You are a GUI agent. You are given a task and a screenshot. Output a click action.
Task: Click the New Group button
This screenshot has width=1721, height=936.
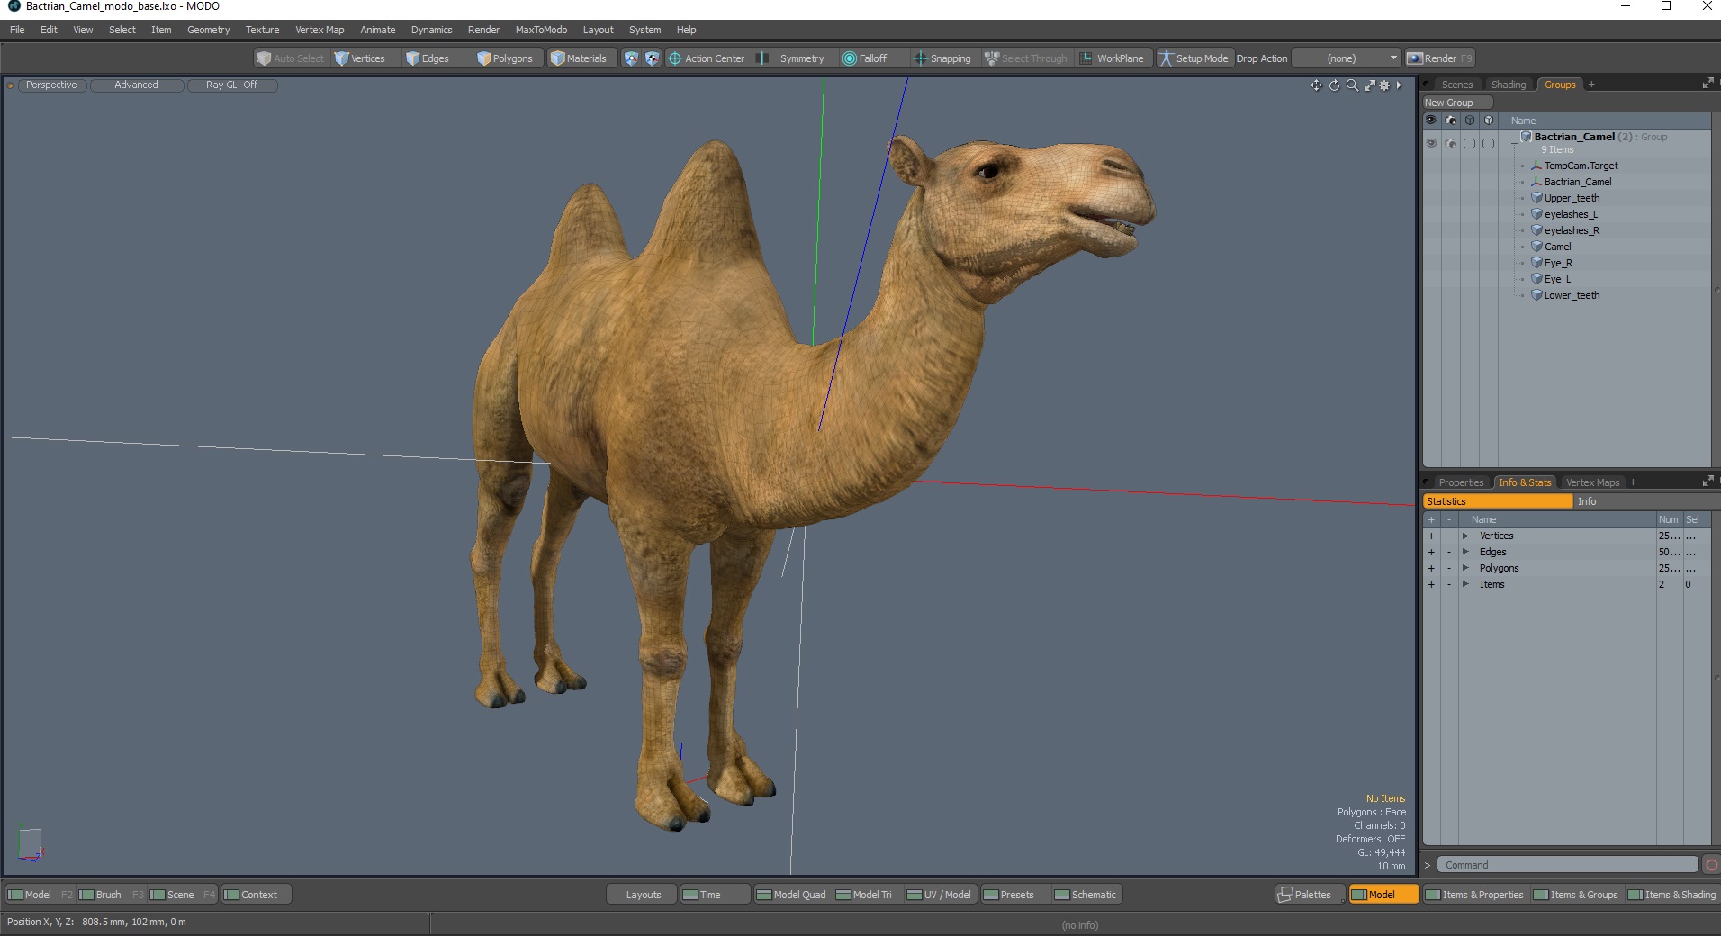pos(1457,103)
